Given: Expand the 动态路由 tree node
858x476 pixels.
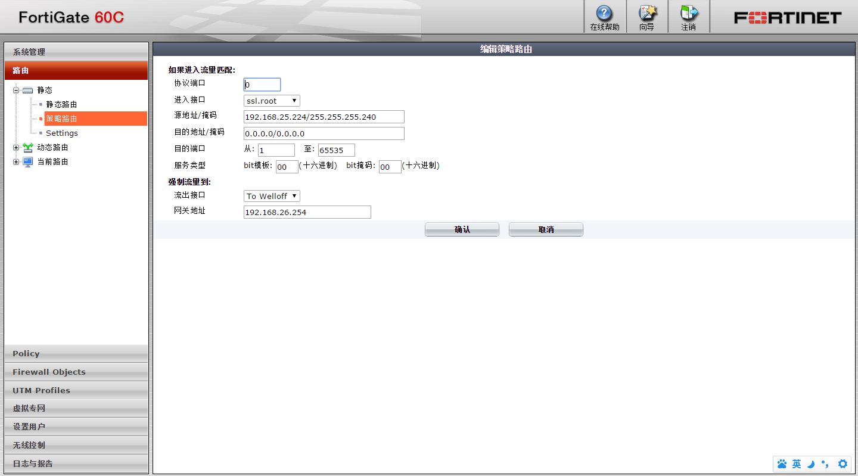Looking at the screenshot, I should click(x=16, y=147).
